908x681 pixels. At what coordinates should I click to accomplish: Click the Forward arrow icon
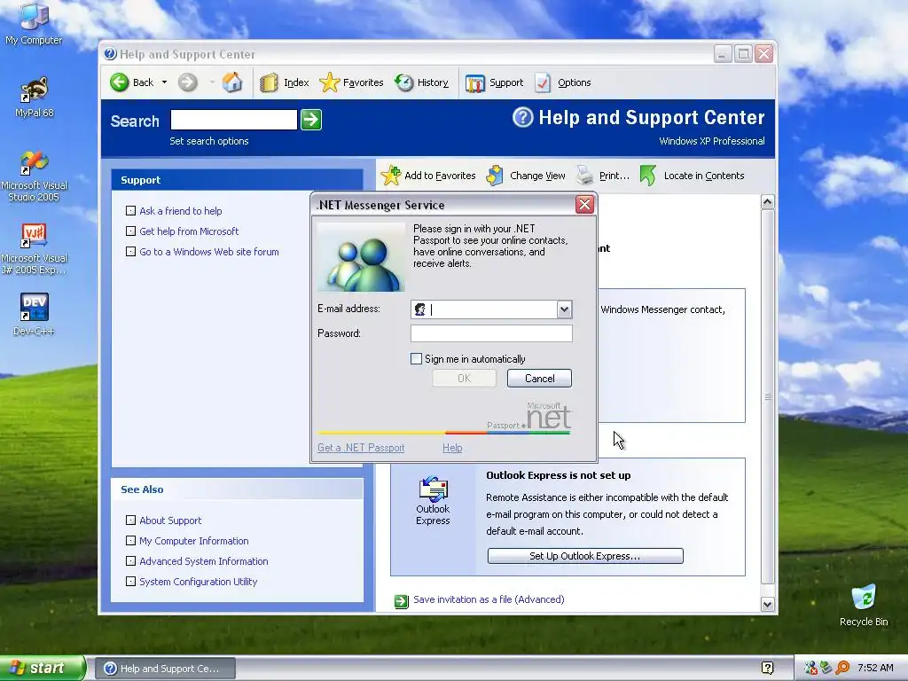187,82
